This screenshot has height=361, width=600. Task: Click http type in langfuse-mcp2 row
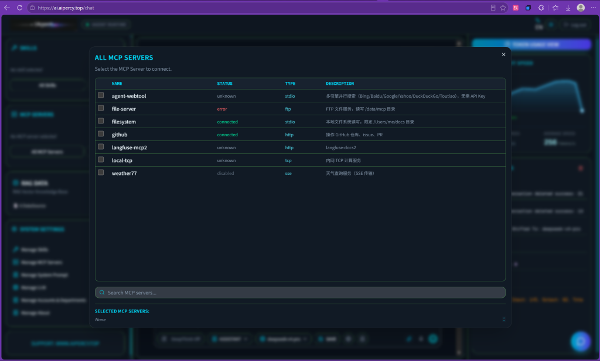click(x=289, y=147)
